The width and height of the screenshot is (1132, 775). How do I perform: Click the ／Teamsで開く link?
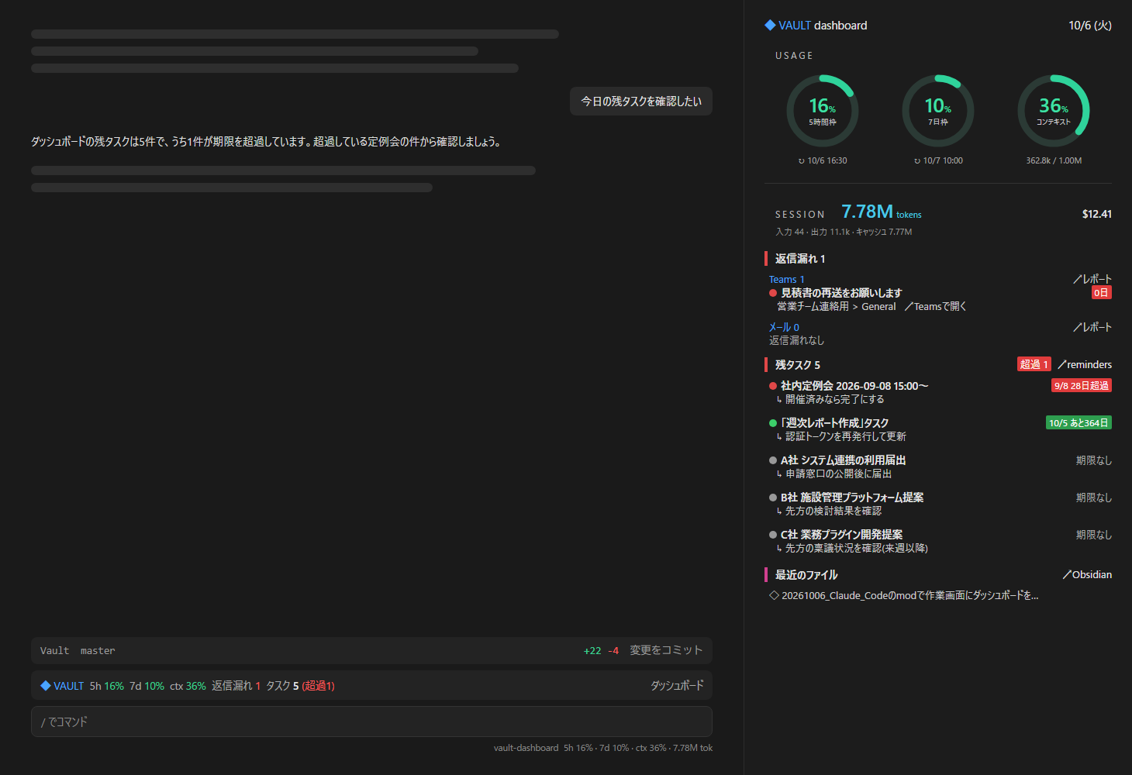point(935,307)
